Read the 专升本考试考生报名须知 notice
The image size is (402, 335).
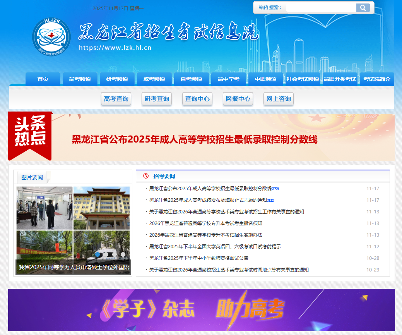(x=205, y=223)
